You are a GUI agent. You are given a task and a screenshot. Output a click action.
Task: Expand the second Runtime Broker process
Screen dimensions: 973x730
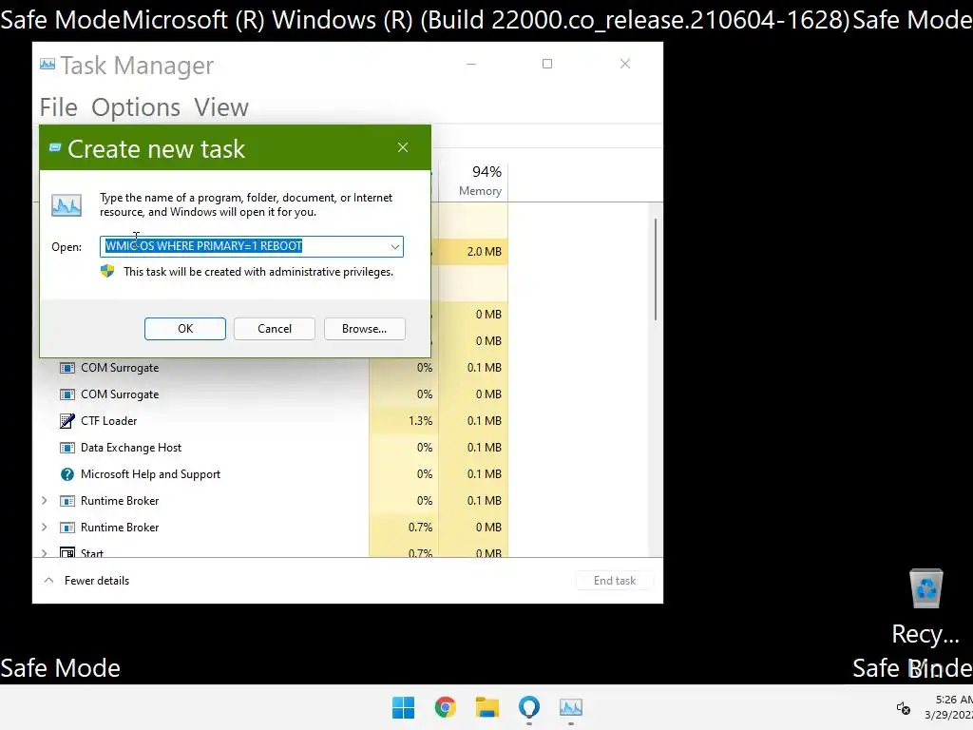tap(44, 527)
